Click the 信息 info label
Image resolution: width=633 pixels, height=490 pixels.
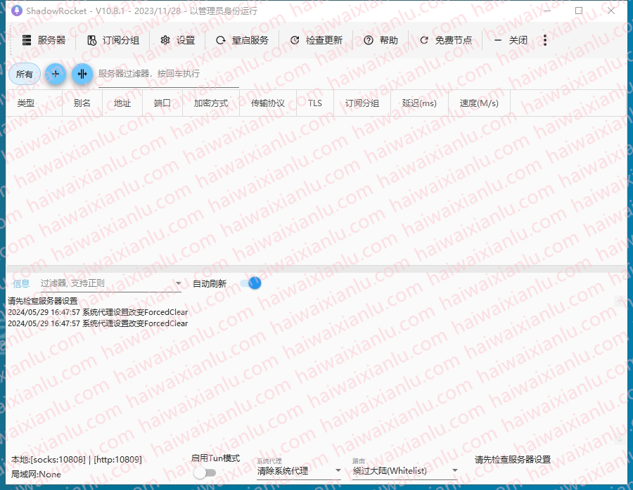21,284
